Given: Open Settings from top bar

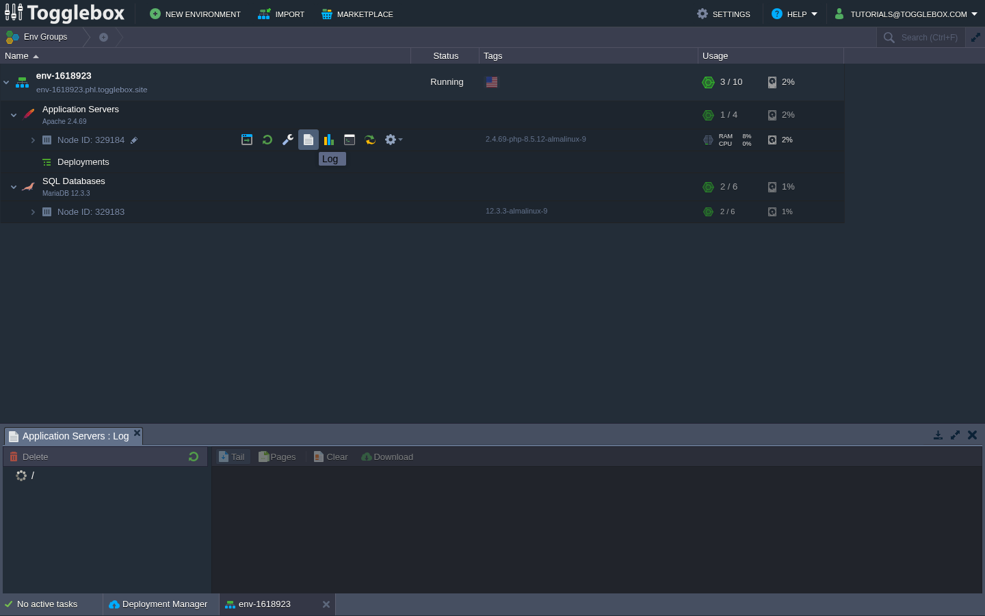Looking at the screenshot, I should (724, 14).
